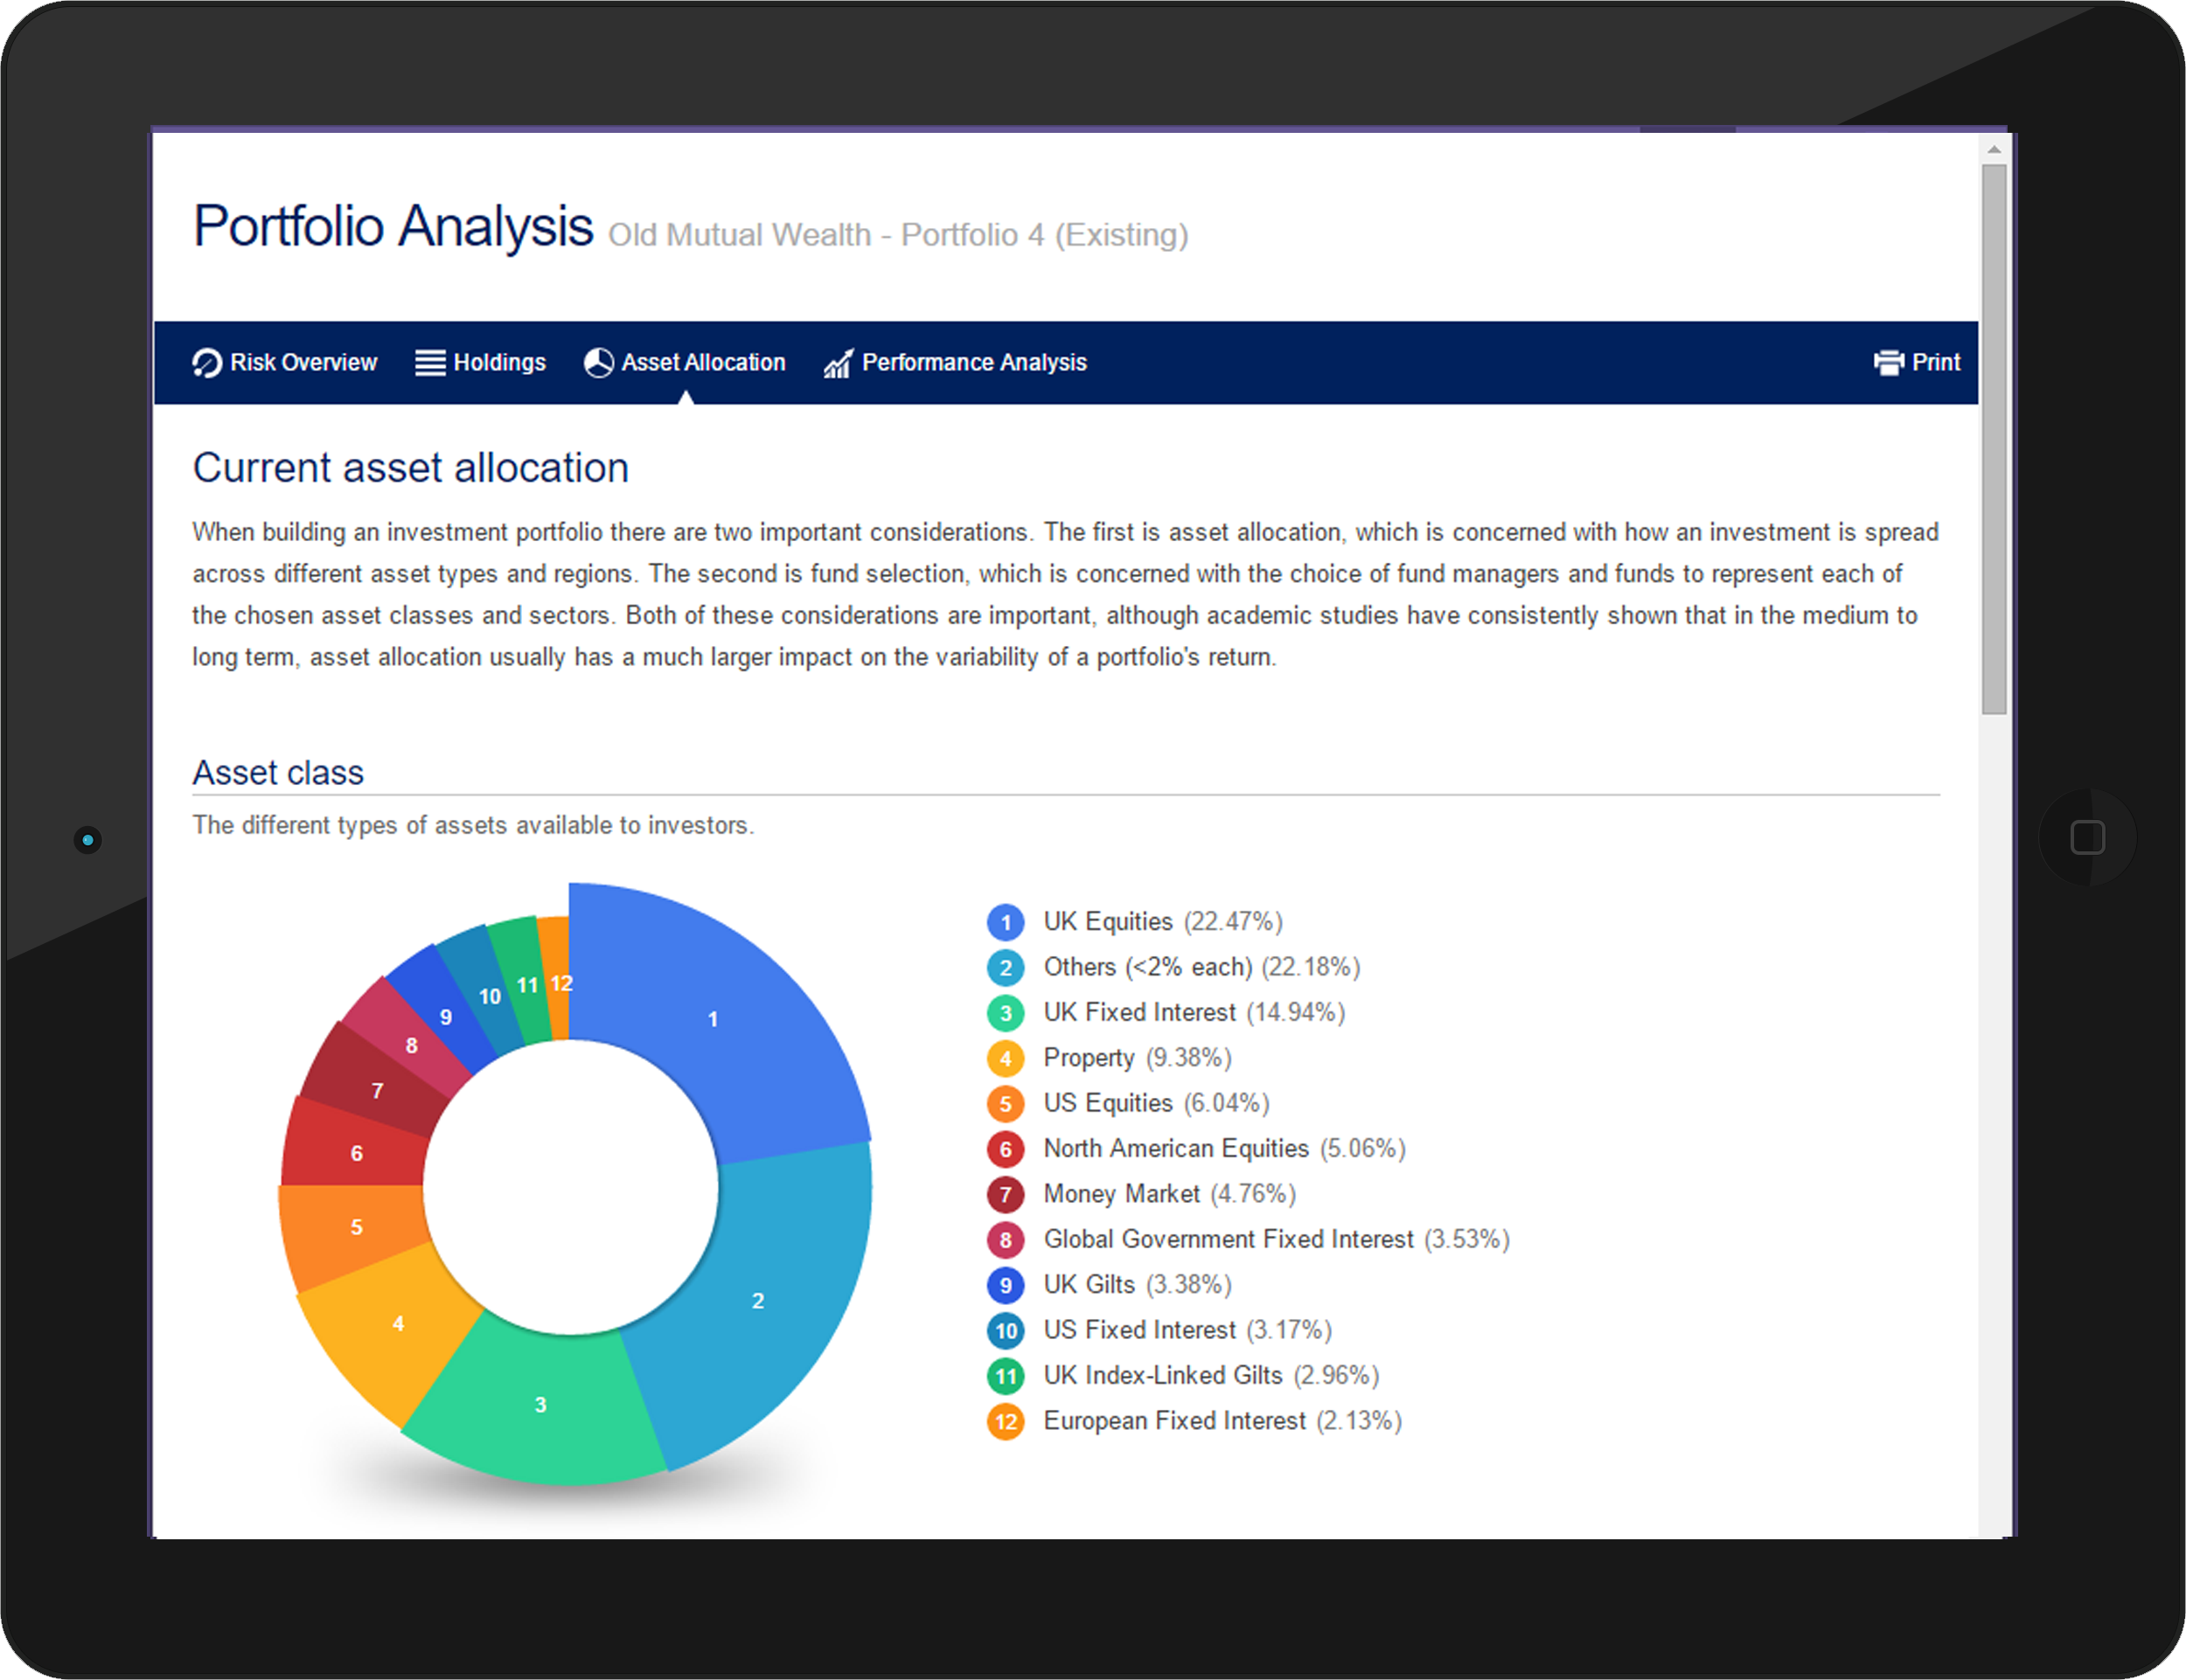Open the Risk Overview tab
The image size is (2186, 1680).
point(285,363)
